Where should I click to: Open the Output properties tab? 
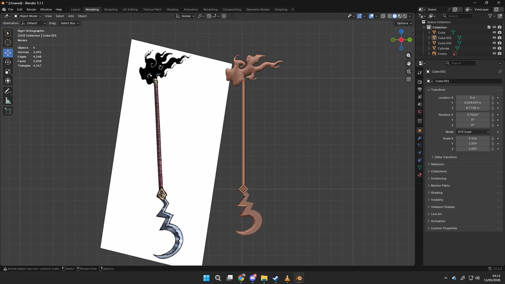point(420,89)
